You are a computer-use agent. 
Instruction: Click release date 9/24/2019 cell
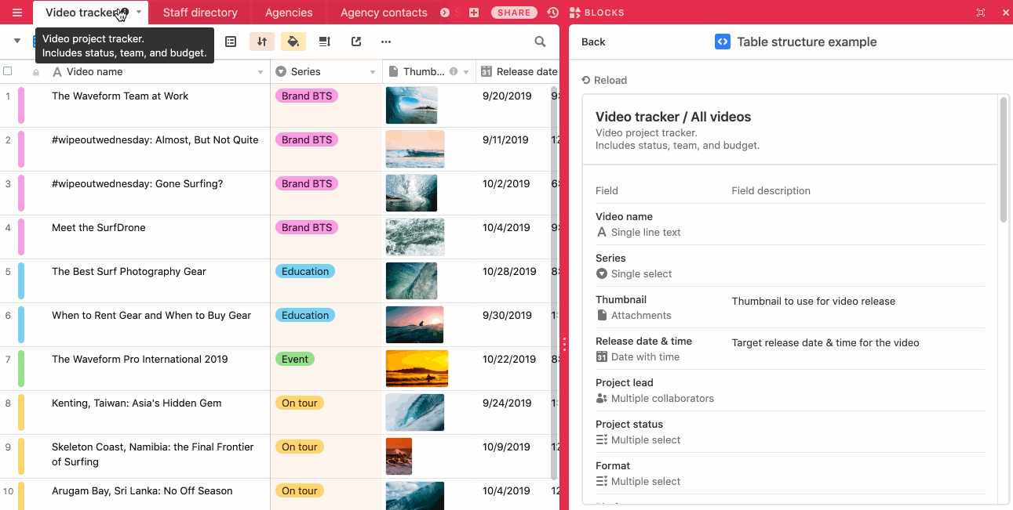click(507, 403)
